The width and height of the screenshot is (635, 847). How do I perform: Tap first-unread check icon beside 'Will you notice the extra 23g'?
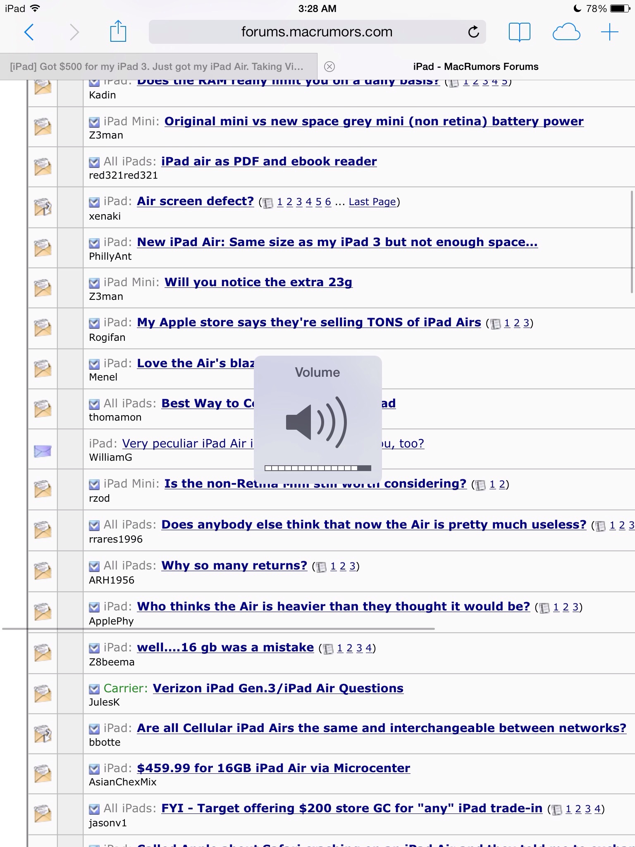click(94, 283)
